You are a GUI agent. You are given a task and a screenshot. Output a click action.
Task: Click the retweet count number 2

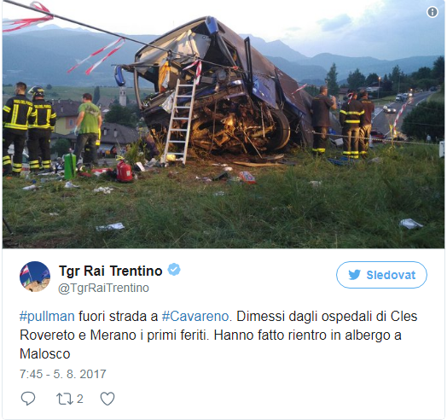[x=80, y=399]
